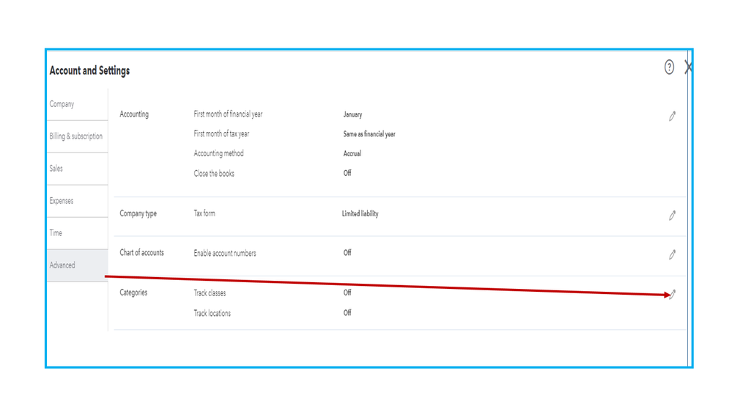Select the Accounting method setting
Screen dimensions: 732x412
click(x=218, y=154)
